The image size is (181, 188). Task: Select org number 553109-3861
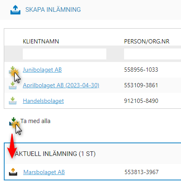click(141, 85)
